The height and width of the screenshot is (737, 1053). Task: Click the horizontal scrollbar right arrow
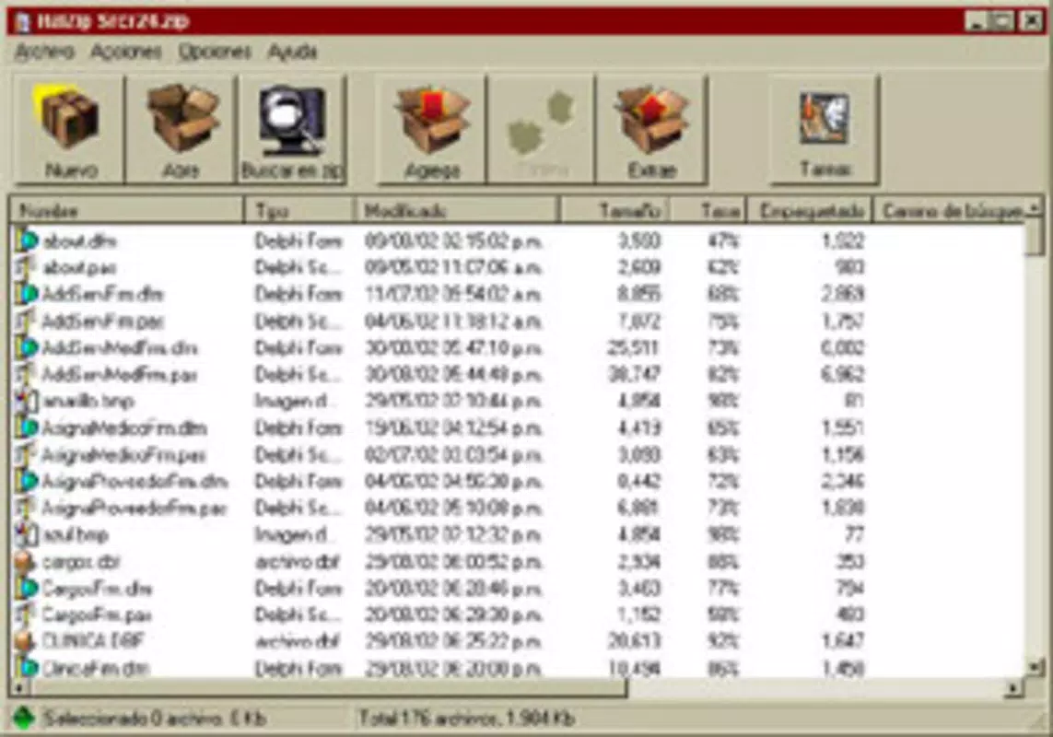point(1012,688)
